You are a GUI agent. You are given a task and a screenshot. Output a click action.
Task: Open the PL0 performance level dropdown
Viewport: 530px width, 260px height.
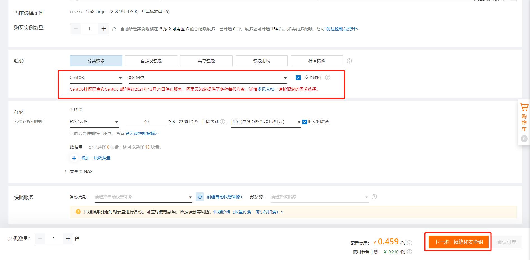pyautogui.click(x=266, y=122)
